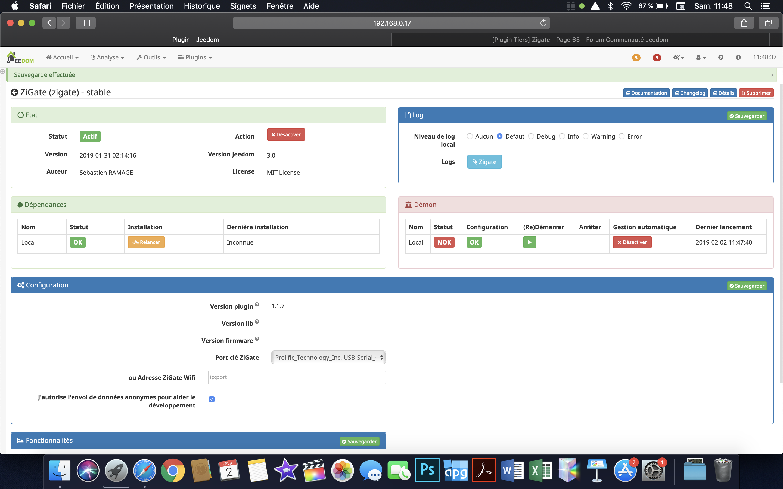783x489 pixels.
Task: Select Error log level
Action: tap(622, 136)
